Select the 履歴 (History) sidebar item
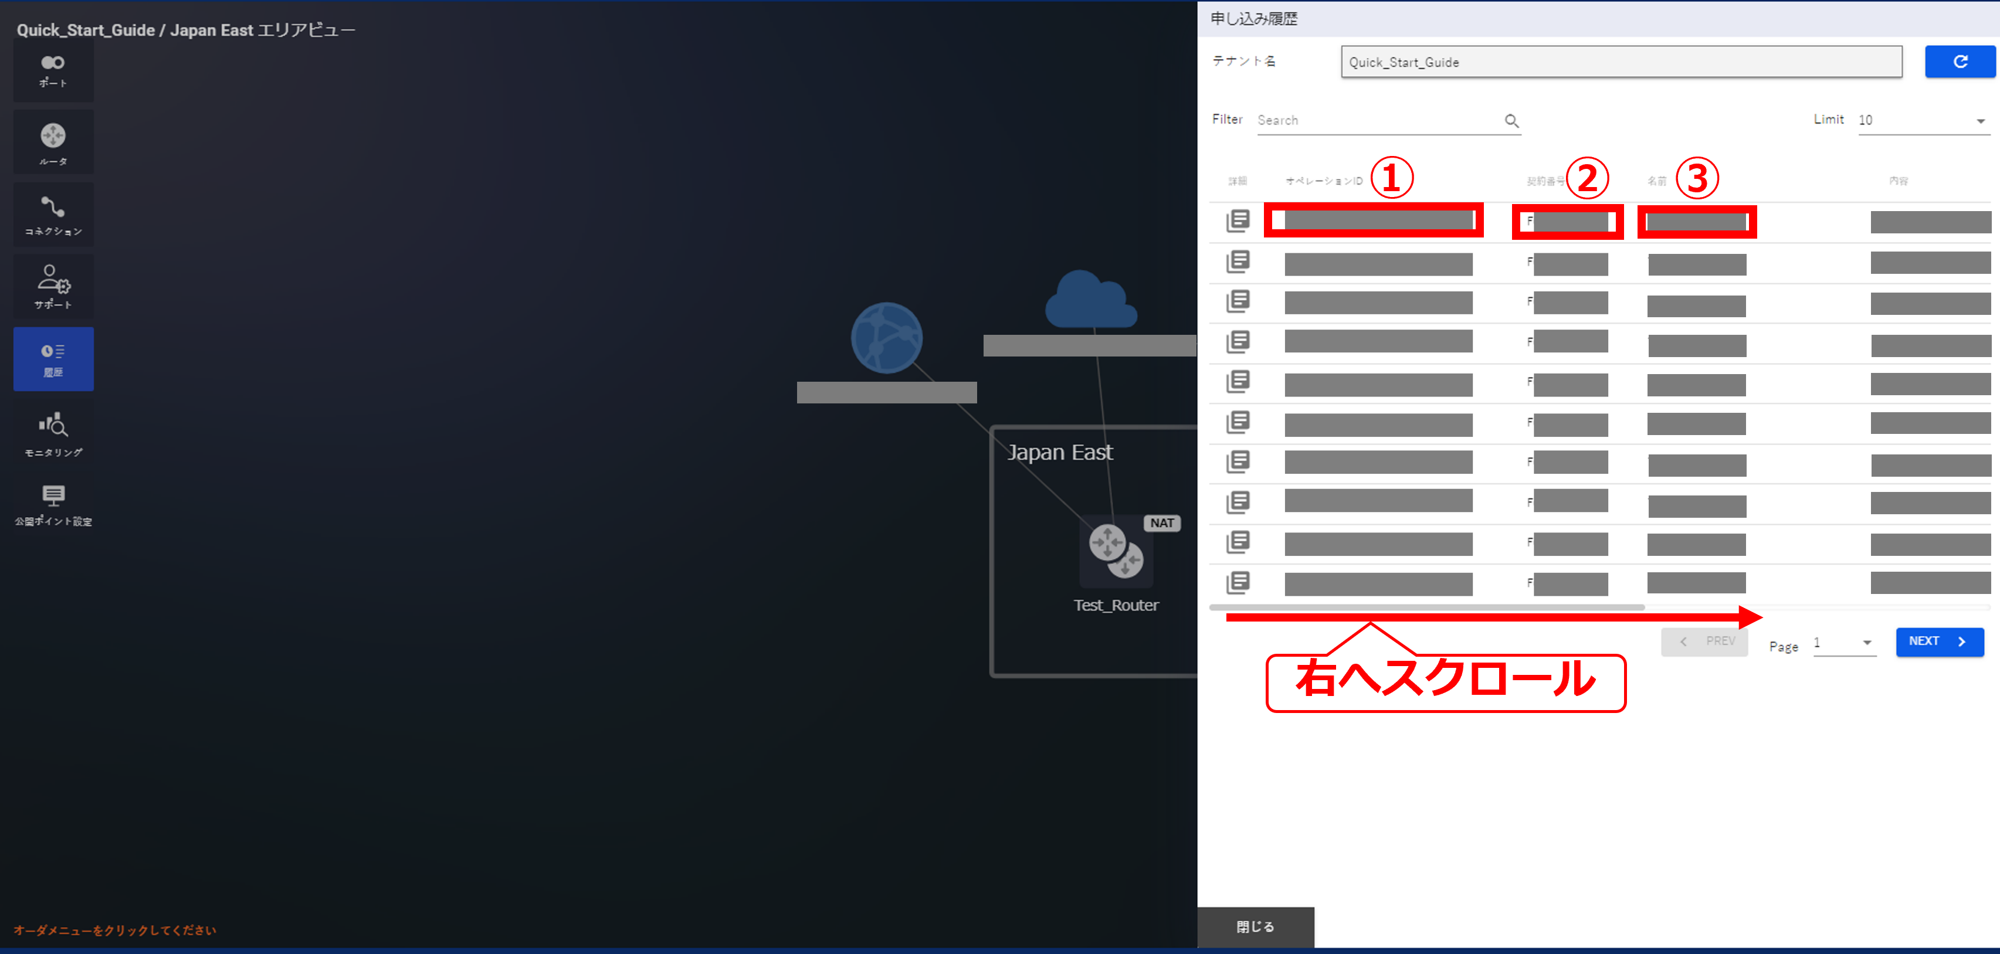2000x954 pixels. click(53, 359)
